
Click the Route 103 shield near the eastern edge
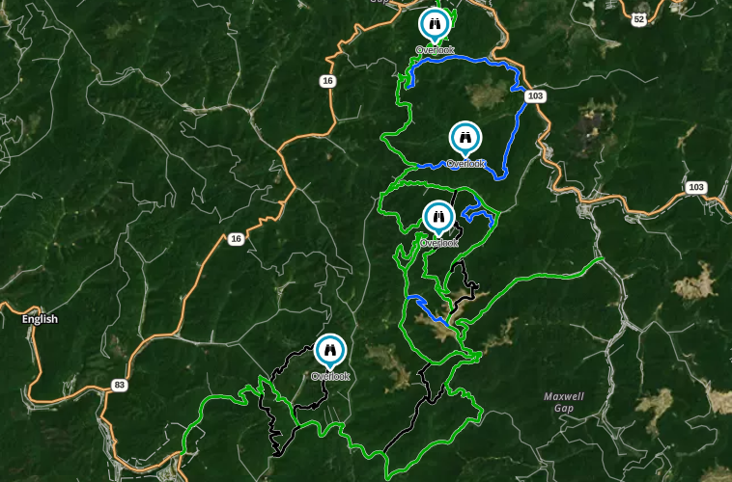(x=696, y=187)
